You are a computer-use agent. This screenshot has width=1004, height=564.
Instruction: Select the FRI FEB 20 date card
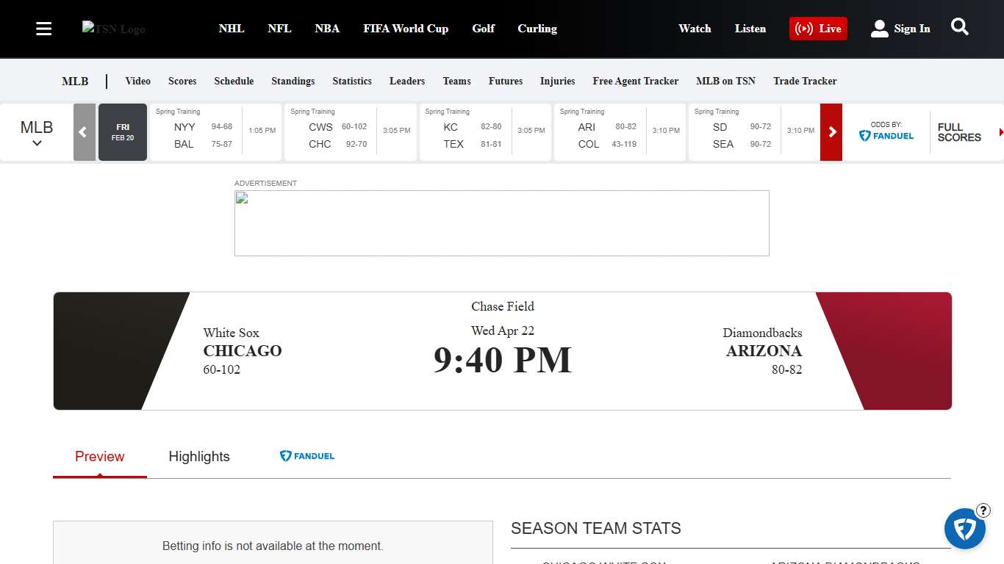click(x=122, y=132)
